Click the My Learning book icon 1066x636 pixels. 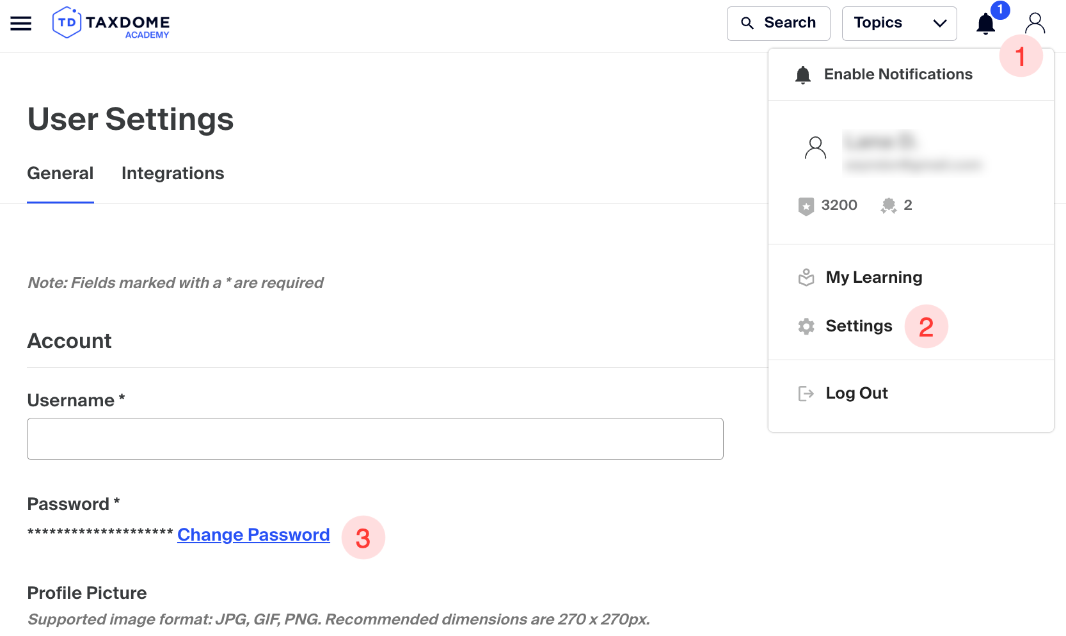[806, 278]
